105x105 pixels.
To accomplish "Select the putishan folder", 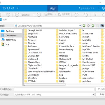I will pos(85,81).
